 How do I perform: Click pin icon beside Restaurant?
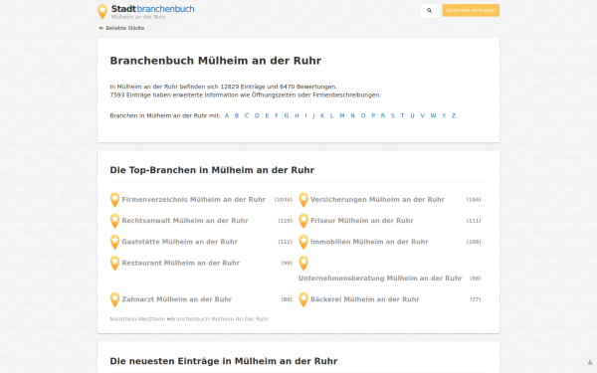coord(114,264)
